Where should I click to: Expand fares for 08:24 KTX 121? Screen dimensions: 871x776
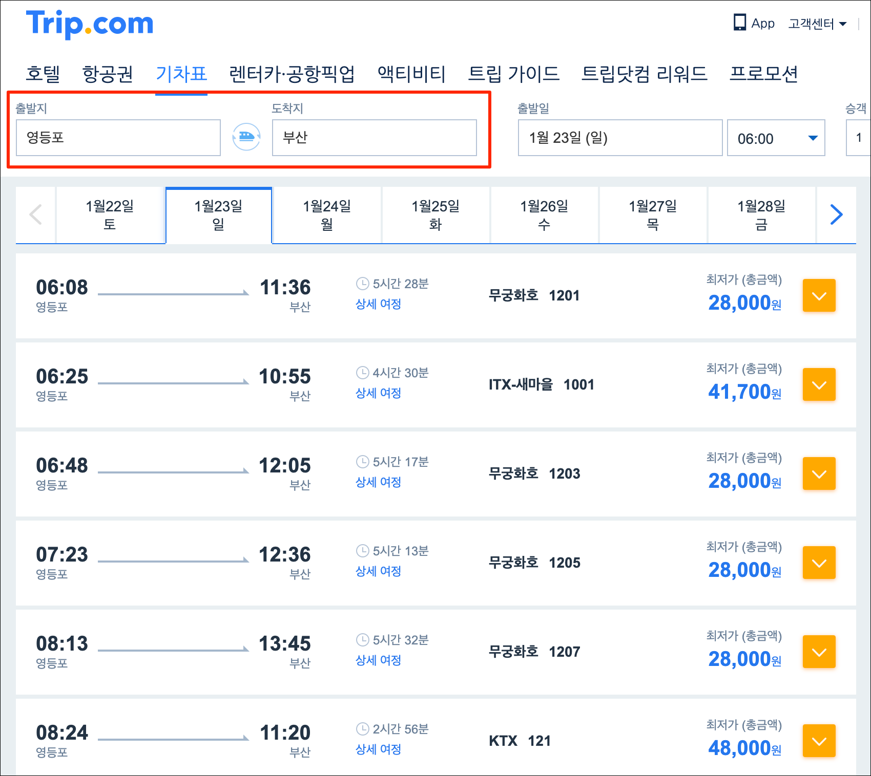tap(819, 741)
